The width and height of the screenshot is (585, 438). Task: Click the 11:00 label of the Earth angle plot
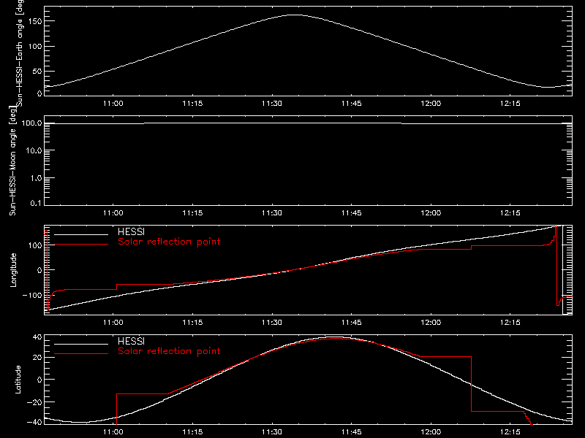tap(113, 104)
